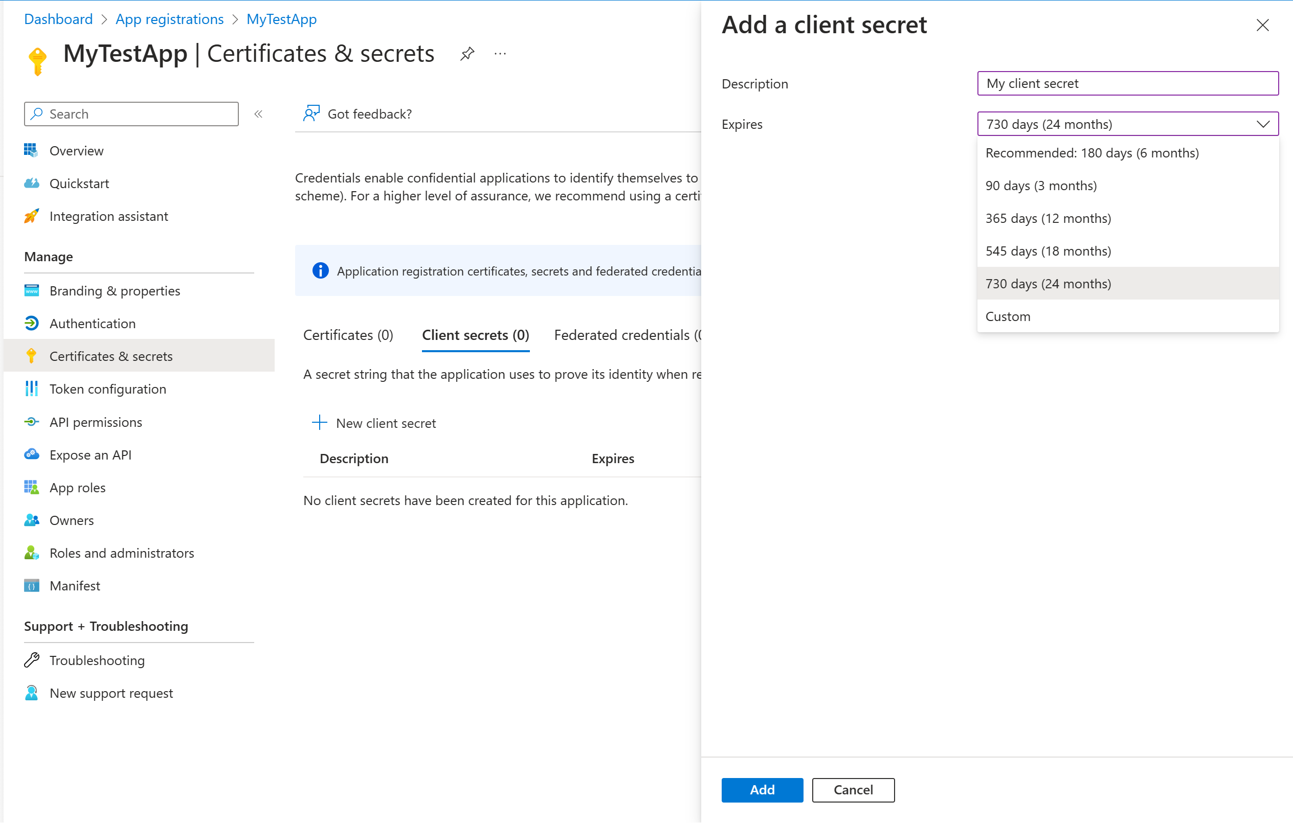
Task: Click the large key icon beside the MyTestApp title
Action: pos(37,61)
